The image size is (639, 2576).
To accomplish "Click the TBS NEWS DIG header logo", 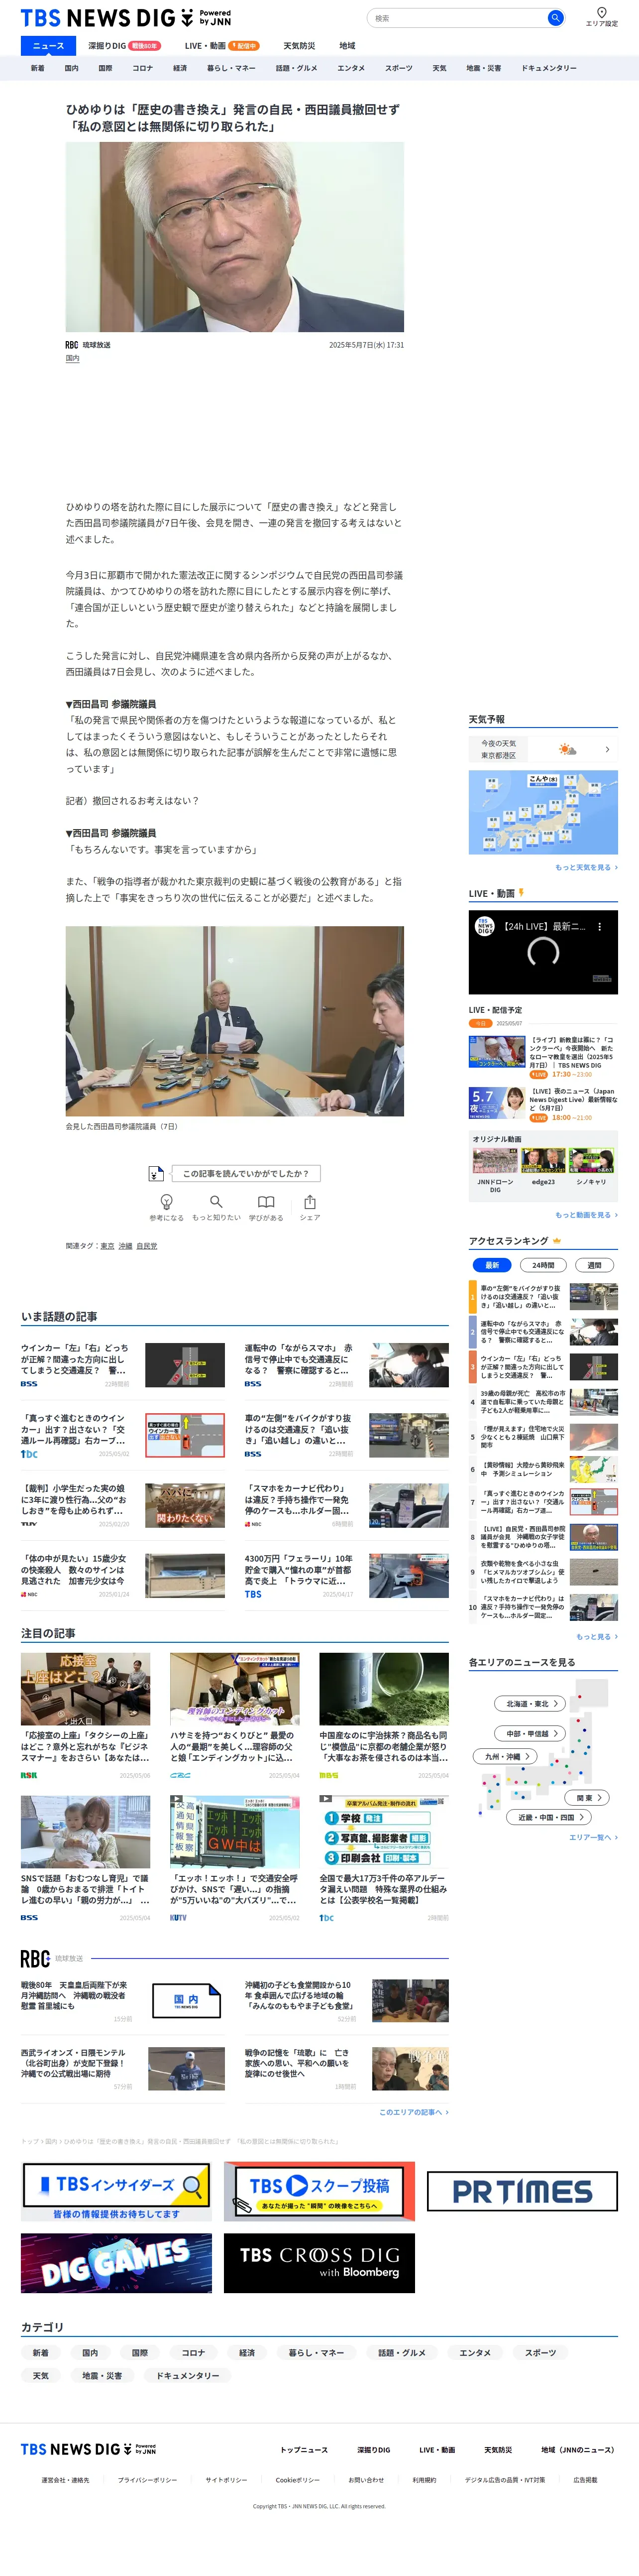I will [x=125, y=18].
